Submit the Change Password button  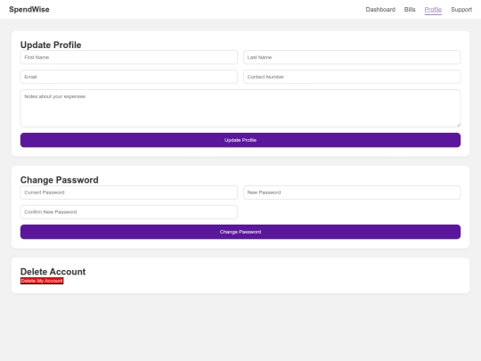[x=240, y=232]
